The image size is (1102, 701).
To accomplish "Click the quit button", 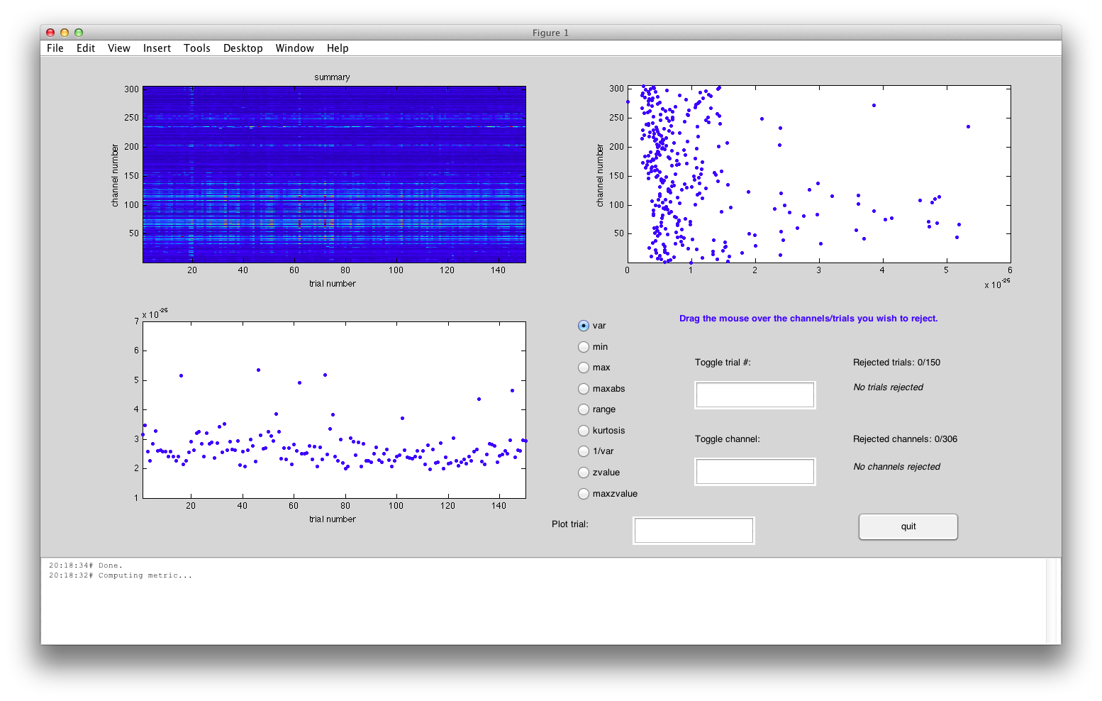I will [908, 526].
